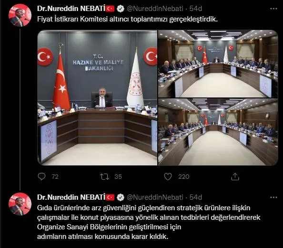The image size is (283, 248).
Task: Click the @NureddinNebati handle on first tweet
Action: [x=155, y=9]
